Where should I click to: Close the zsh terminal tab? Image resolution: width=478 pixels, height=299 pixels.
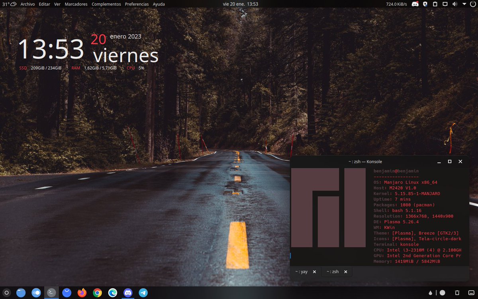345,272
